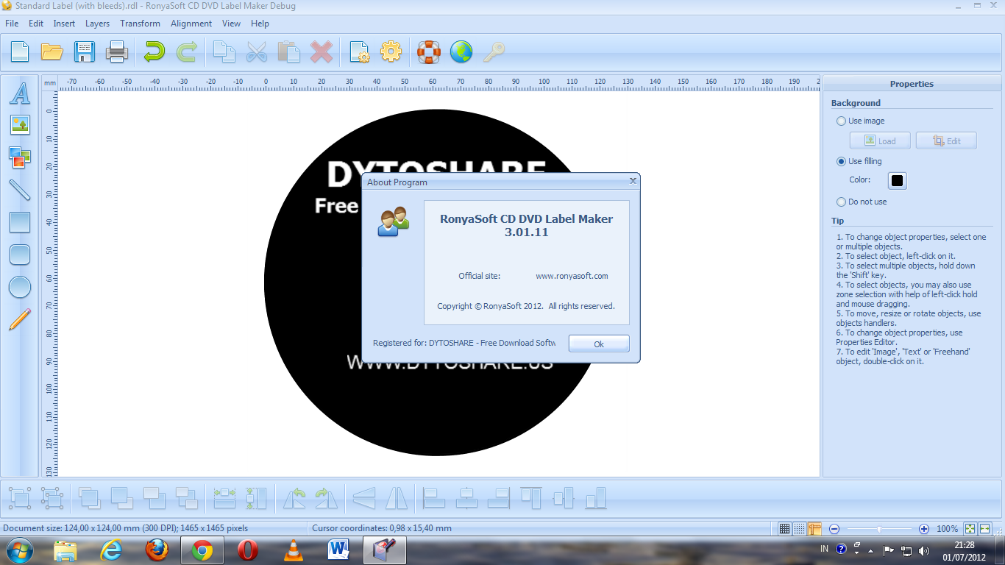Image resolution: width=1005 pixels, height=565 pixels.
Task: Select the Circle shape tool
Action: pos(20,287)
